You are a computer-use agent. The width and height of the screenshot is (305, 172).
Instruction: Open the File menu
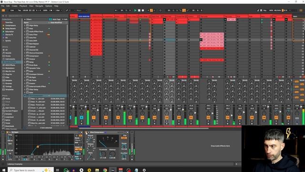tap(3, 6)
